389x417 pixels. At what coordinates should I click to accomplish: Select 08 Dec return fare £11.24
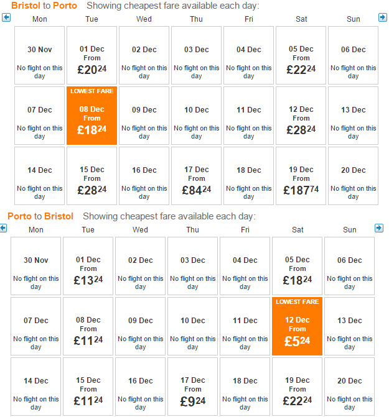pos(88,326)
